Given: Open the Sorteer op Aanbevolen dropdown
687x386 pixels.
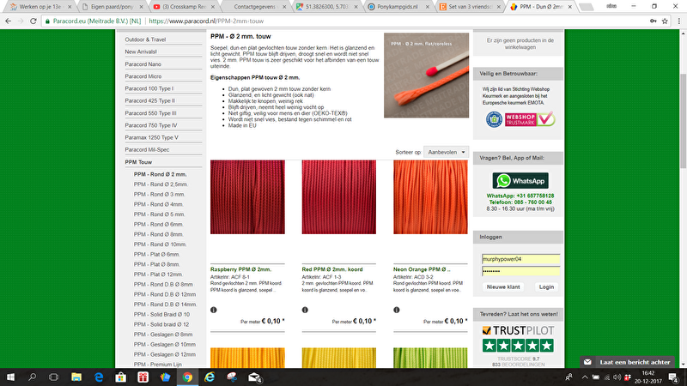Looking at the screenshot, I should [x=446, y=153].
